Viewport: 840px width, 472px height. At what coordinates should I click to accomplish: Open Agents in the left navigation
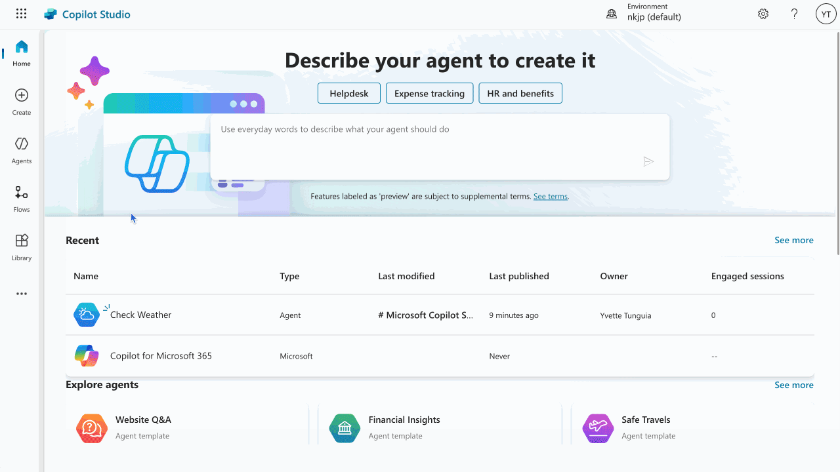coord(22,151)
